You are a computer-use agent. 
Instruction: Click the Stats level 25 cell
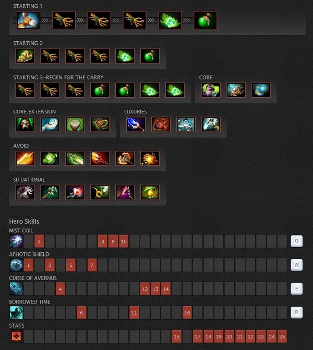pyautogui.click(x=282, y=336)
